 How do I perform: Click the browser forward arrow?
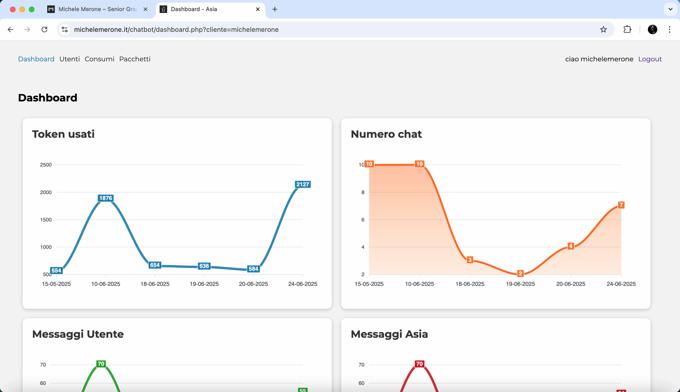click(x=27, y=29)
